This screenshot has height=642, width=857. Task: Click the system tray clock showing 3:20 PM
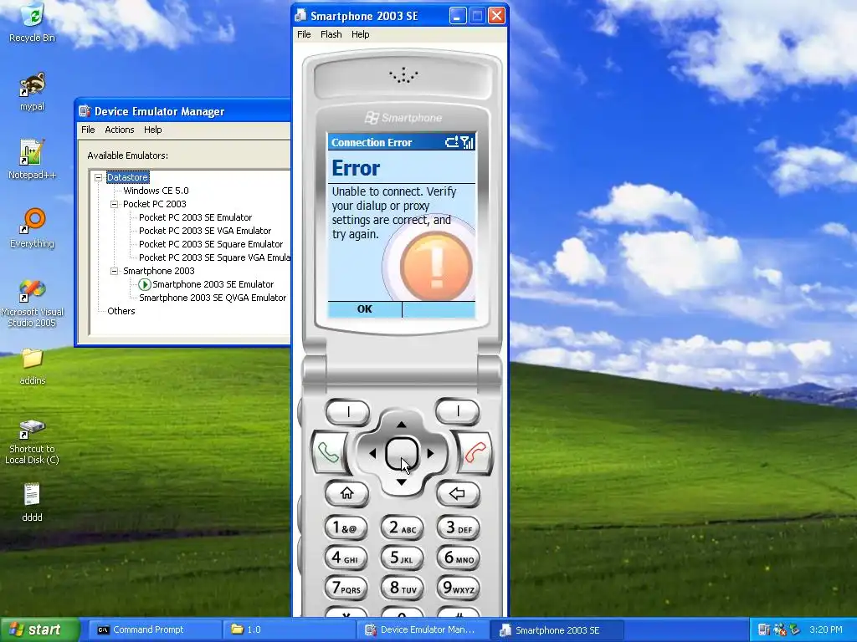pyautogui.click(x=826, y=629)
